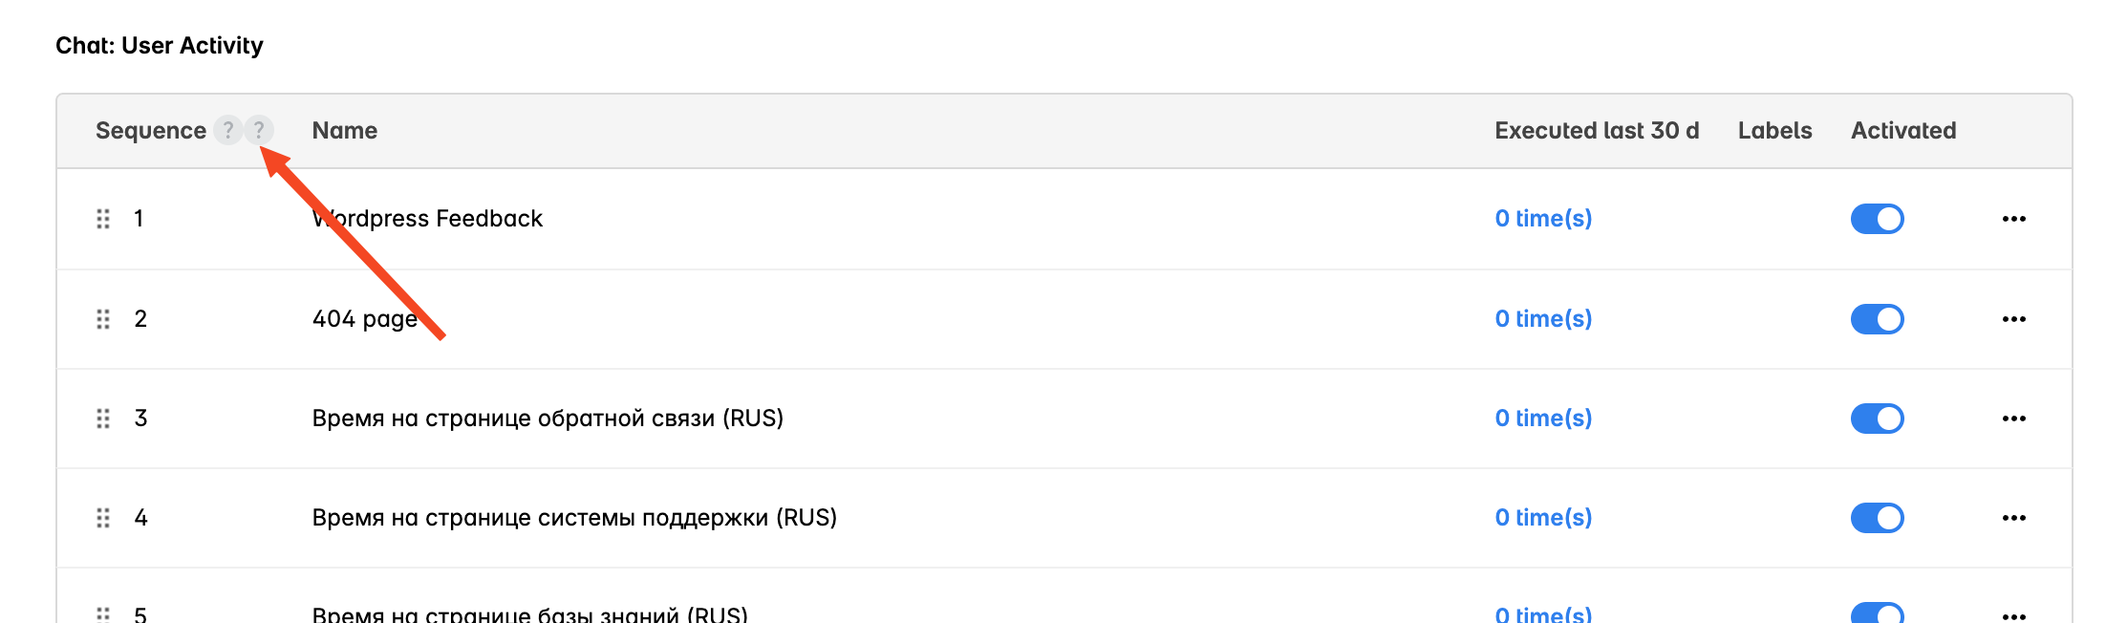Image resolution: width=2106 pixels, height=623 pixels.
Task: Open the three-dot menu for 404 page
Action: click(x=2014, y=319)
